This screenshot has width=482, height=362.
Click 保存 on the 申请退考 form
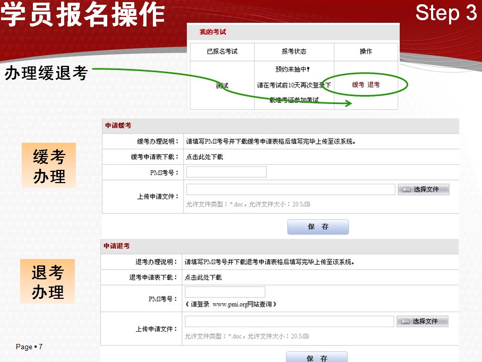tap(317, 357)
